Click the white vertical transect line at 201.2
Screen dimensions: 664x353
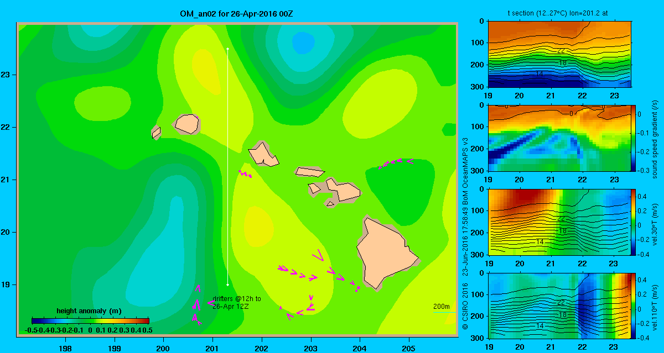pos(227,167)
